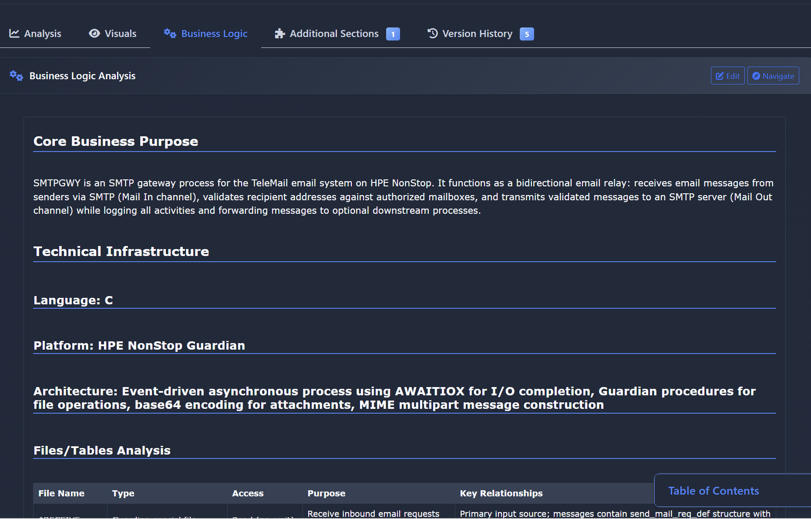Click the Analysis chart icon
Image resolution: width=811 pixels, height=519 pixels.
14,34
